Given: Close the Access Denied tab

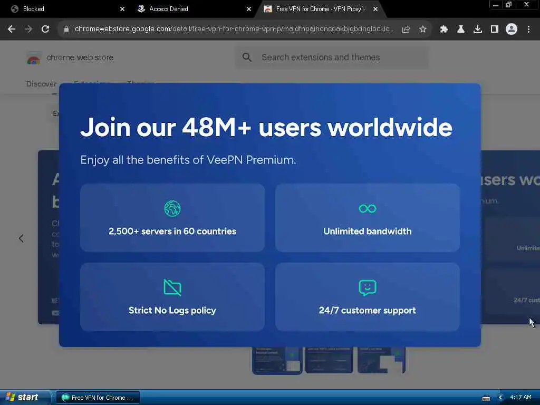Looking at the screenshot, I should 249,9.
